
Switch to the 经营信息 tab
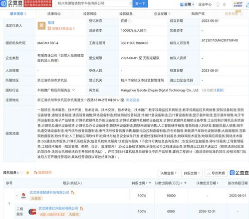pyautogui.click(x=126, y=14)
